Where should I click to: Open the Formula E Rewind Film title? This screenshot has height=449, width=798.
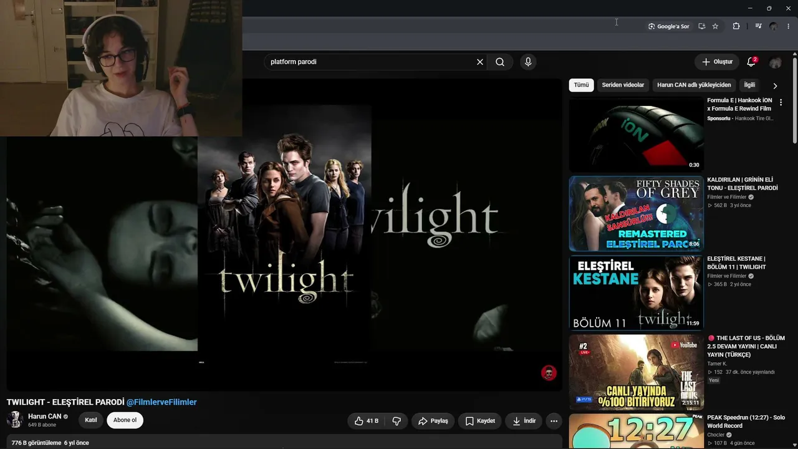739,104
